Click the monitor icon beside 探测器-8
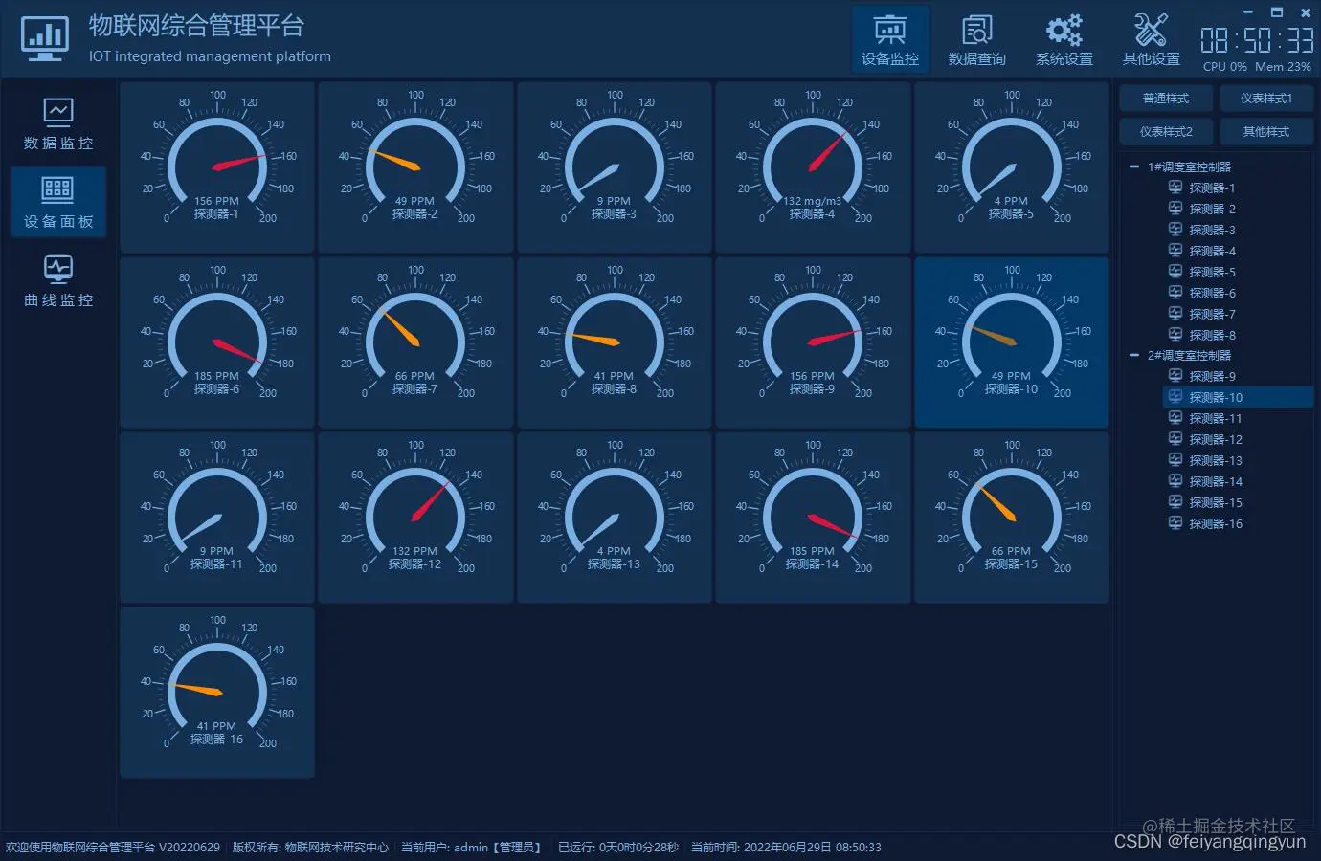The image size is (1321, 861). pyautogui.click(x=1175, y=335)
